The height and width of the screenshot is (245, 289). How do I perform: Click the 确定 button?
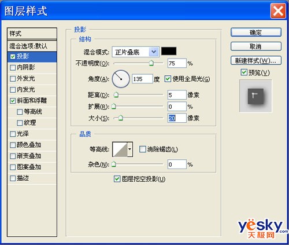(256, 32)
